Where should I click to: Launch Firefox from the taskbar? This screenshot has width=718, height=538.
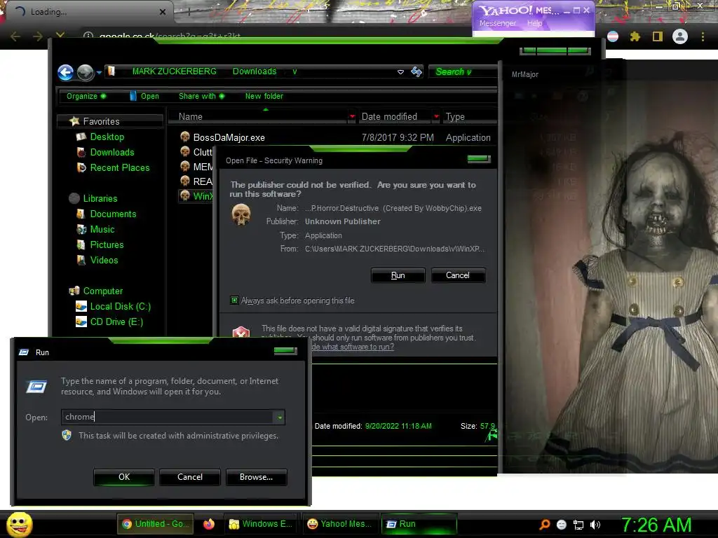209,524
